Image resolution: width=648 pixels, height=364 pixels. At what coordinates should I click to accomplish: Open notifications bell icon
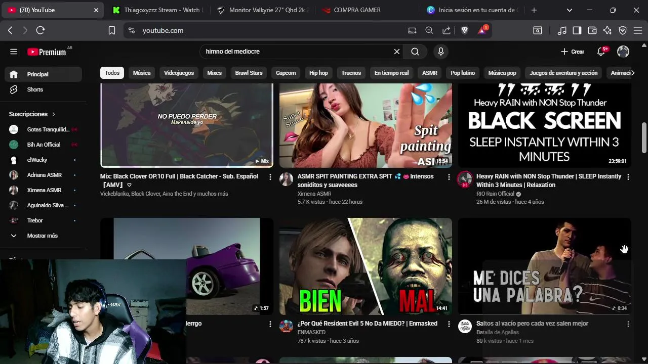coord(601,52)
